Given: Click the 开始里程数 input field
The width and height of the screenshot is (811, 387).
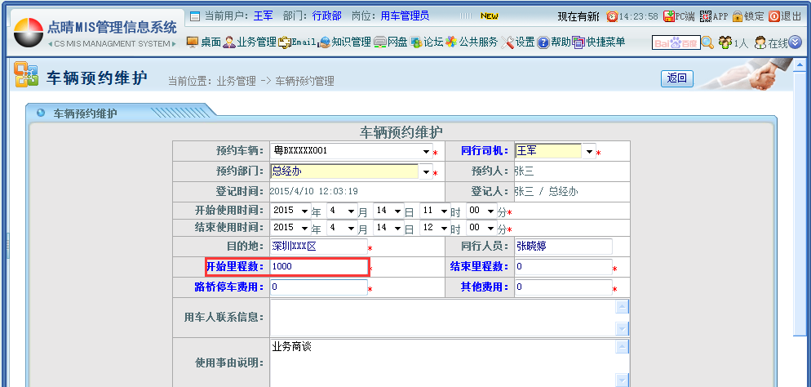Looking at the screenshot, I should point(319,266).
